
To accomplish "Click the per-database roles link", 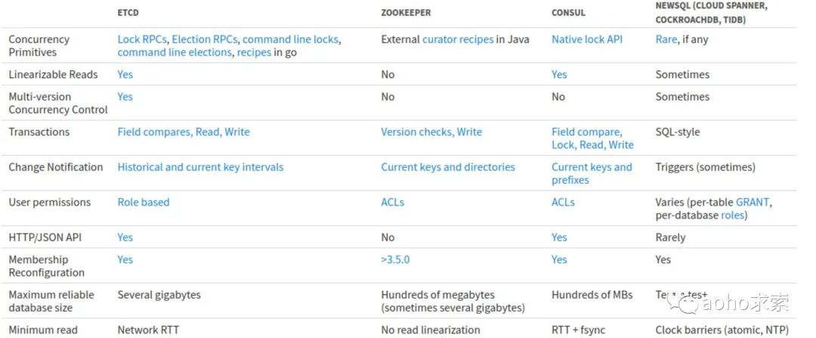I will (x=733, y=215).
